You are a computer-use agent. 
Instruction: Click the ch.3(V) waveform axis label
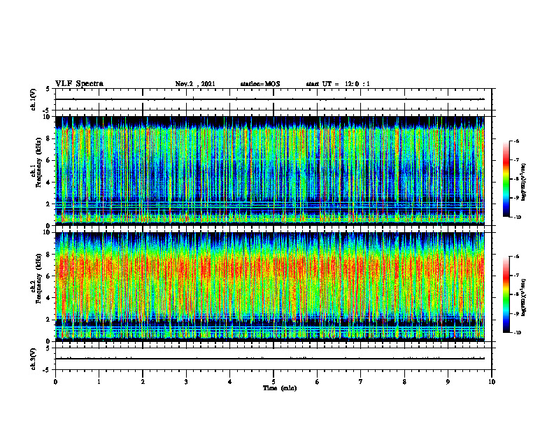point(33,359)
